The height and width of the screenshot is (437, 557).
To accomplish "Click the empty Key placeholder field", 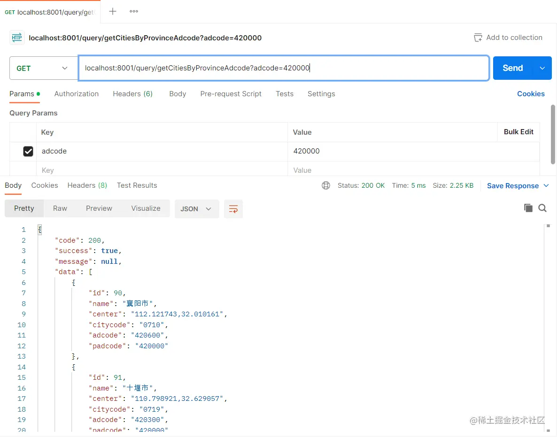I will 162,170.
